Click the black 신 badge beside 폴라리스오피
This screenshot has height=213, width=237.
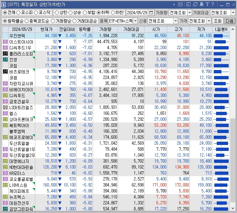(5, 53)
